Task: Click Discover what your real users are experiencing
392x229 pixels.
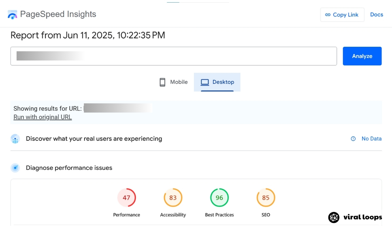Action: click(94, 139)
